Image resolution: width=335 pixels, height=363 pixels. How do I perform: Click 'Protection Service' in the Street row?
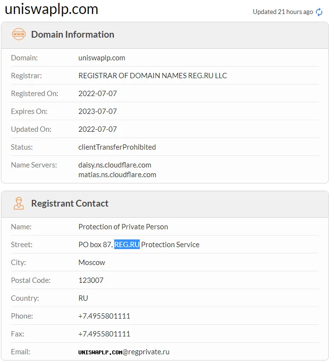(x=170, y=245)
